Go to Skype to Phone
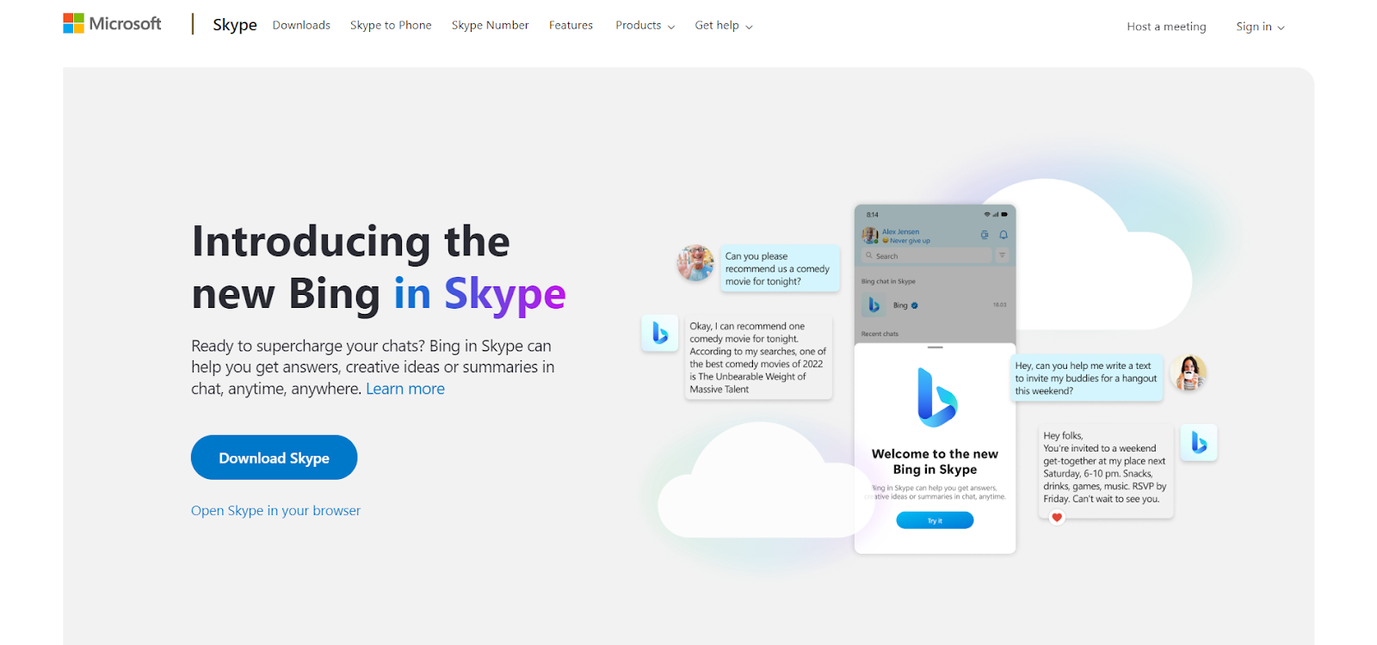 click(x=391, y=25)
